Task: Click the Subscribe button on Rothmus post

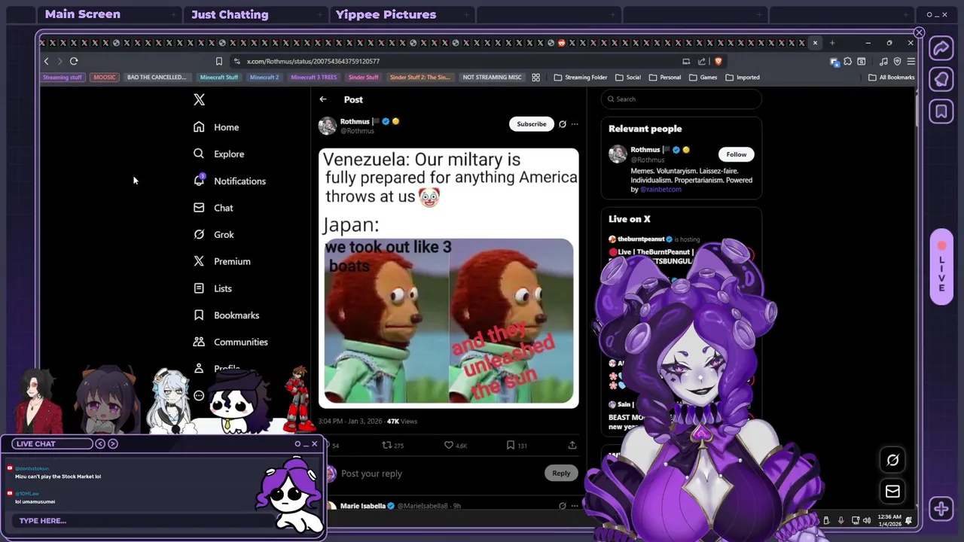Action: pos(531,124)
